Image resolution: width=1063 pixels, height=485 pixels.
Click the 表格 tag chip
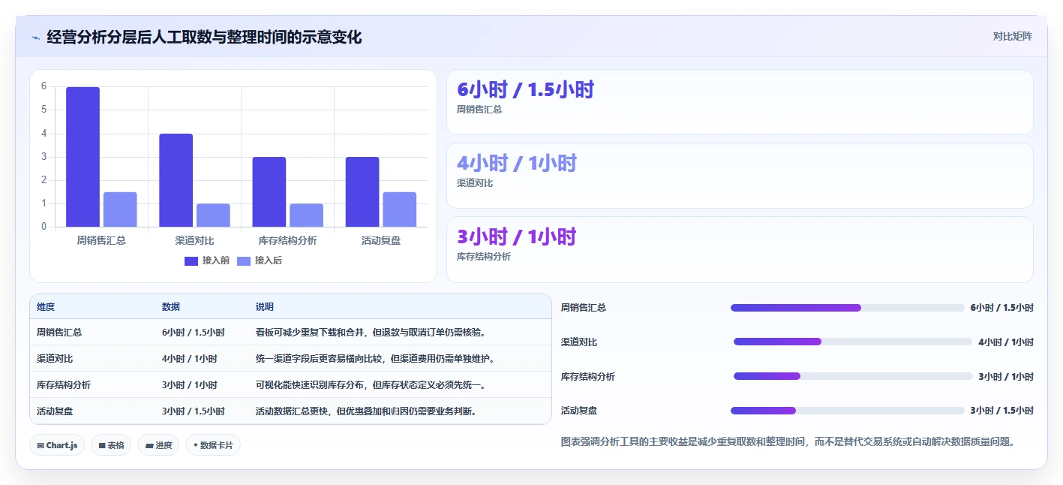pos(111,445)
